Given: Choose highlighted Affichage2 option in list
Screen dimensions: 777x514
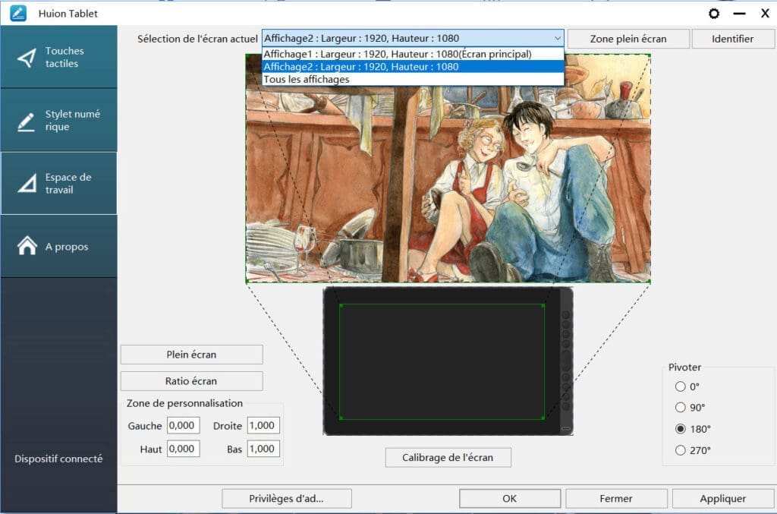Looking at the screenshot, I should [413, 66].
